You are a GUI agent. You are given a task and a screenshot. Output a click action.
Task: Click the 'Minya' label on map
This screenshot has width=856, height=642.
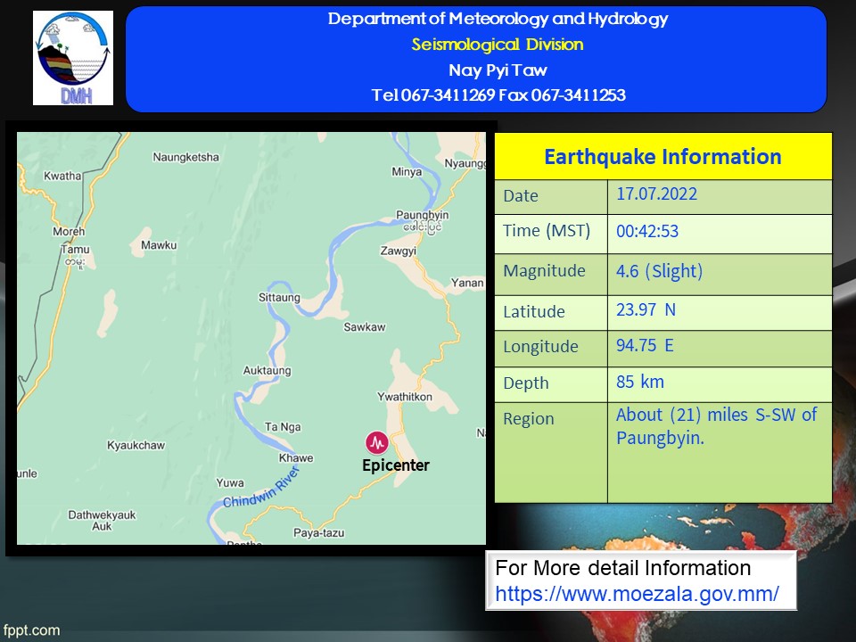[x=407, y=171]
